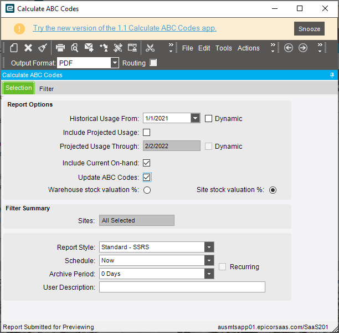Open the Schedule dropdown
The image size is (339, 333).
(x=209, y=260)
